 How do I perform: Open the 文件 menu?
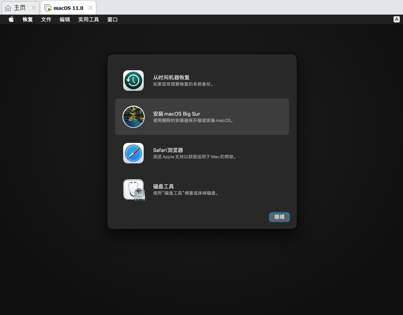[x=46, y=19]
